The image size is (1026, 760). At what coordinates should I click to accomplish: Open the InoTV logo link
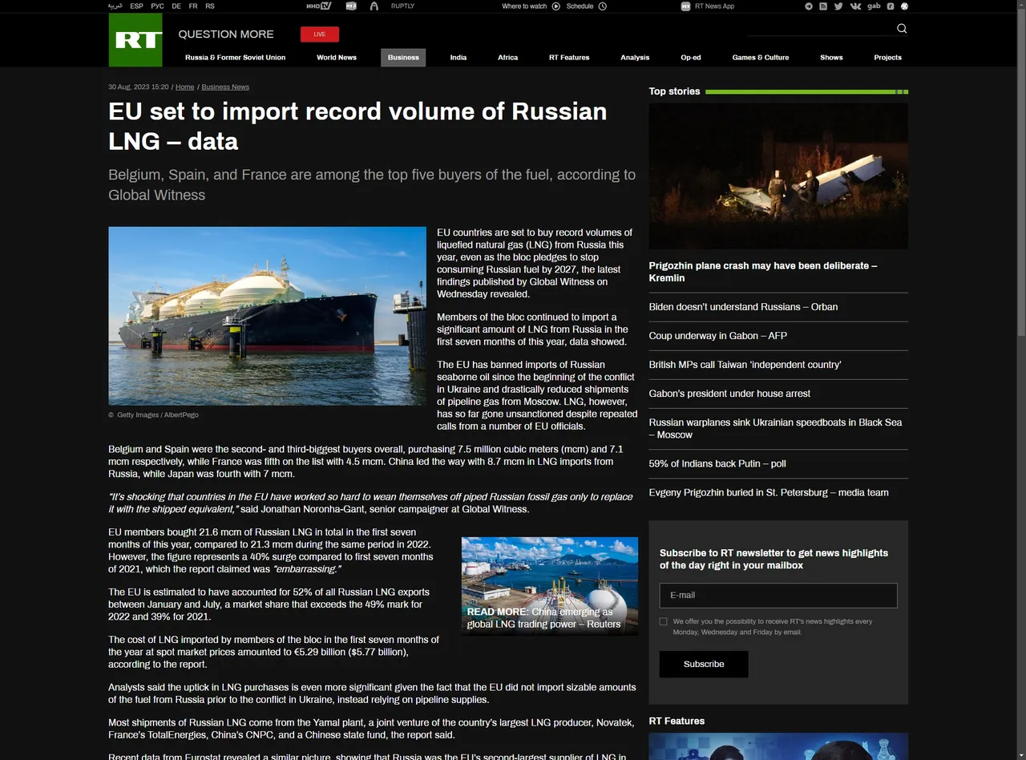[x=318, y=6]
